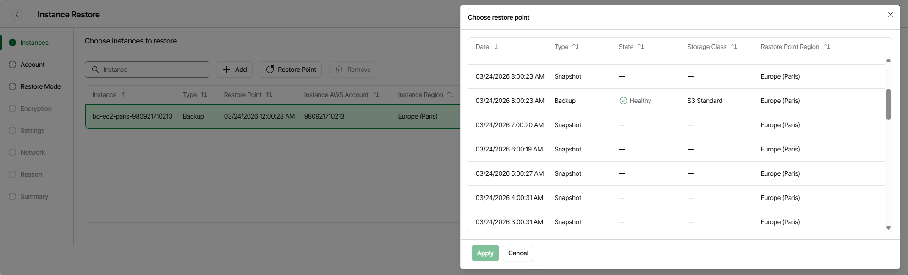Viewport: 908px width, 275px height.
Task: Close the Choose restore point dialog
Action: pos(890,15)
